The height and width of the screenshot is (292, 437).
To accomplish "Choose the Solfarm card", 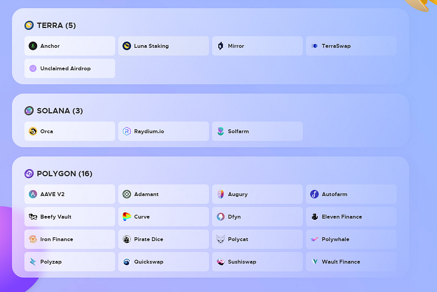I will pyautogui.click(x=257, y=131).
